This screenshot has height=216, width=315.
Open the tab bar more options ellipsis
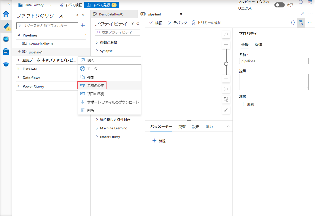click(x=310, y=14)
